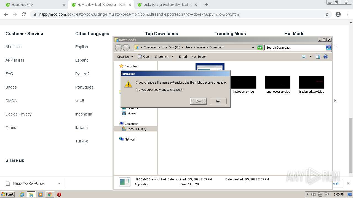Launch Internet Explorer from the taskbar
Viewport: 353px width, 198px height.
point(22,194)
